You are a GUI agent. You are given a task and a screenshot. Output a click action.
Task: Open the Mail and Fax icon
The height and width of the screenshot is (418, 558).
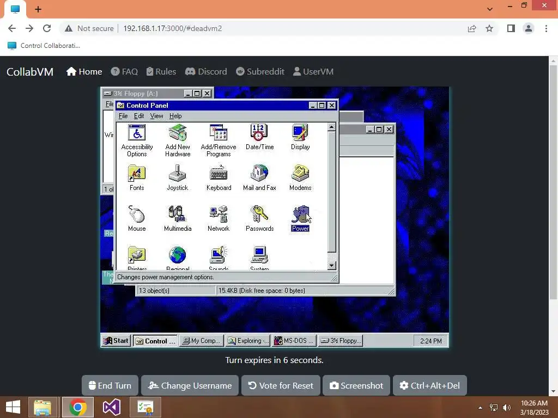pyautogui.click(x=259, y=178)
